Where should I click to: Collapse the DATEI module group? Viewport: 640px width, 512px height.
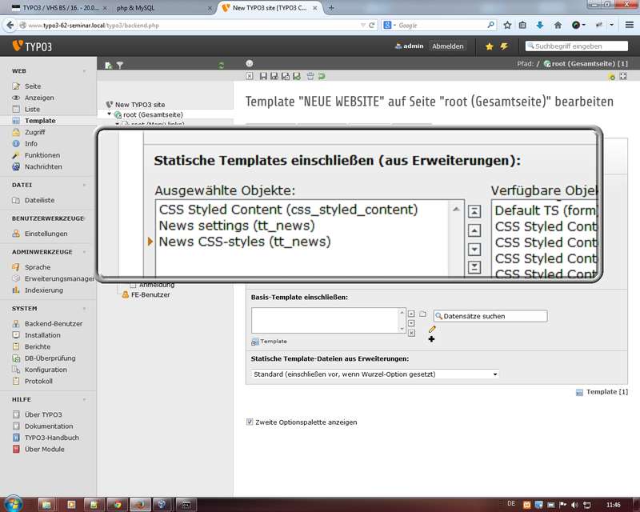85,185
